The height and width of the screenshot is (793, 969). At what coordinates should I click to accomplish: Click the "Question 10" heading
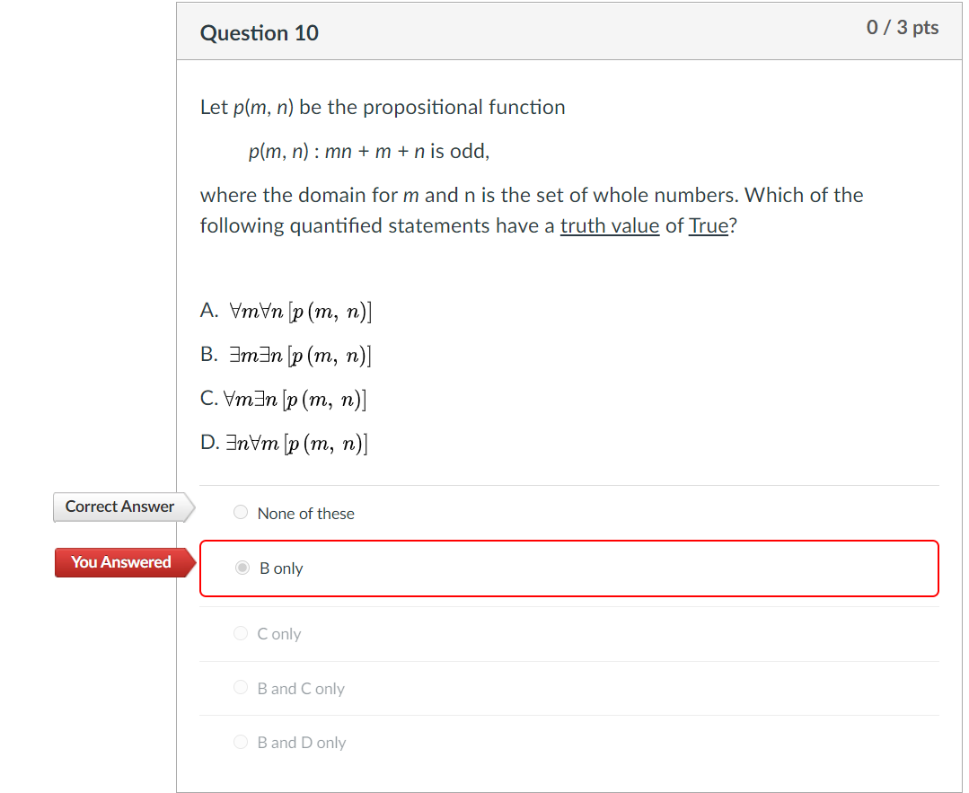259,32
